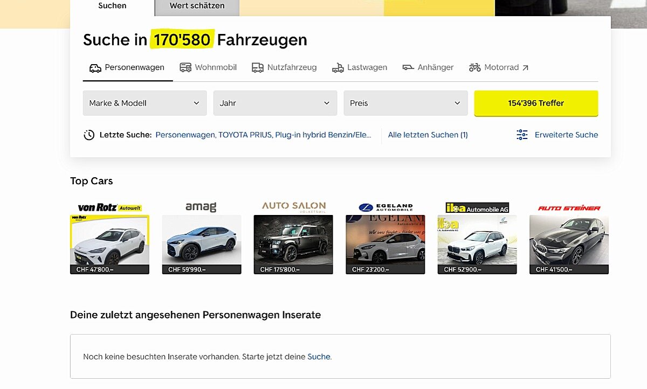Click the Erweiterte Suche filter sliders icon
Image resolution: width=647 pixels, height=389 pixels.
[x=522, y=135]
